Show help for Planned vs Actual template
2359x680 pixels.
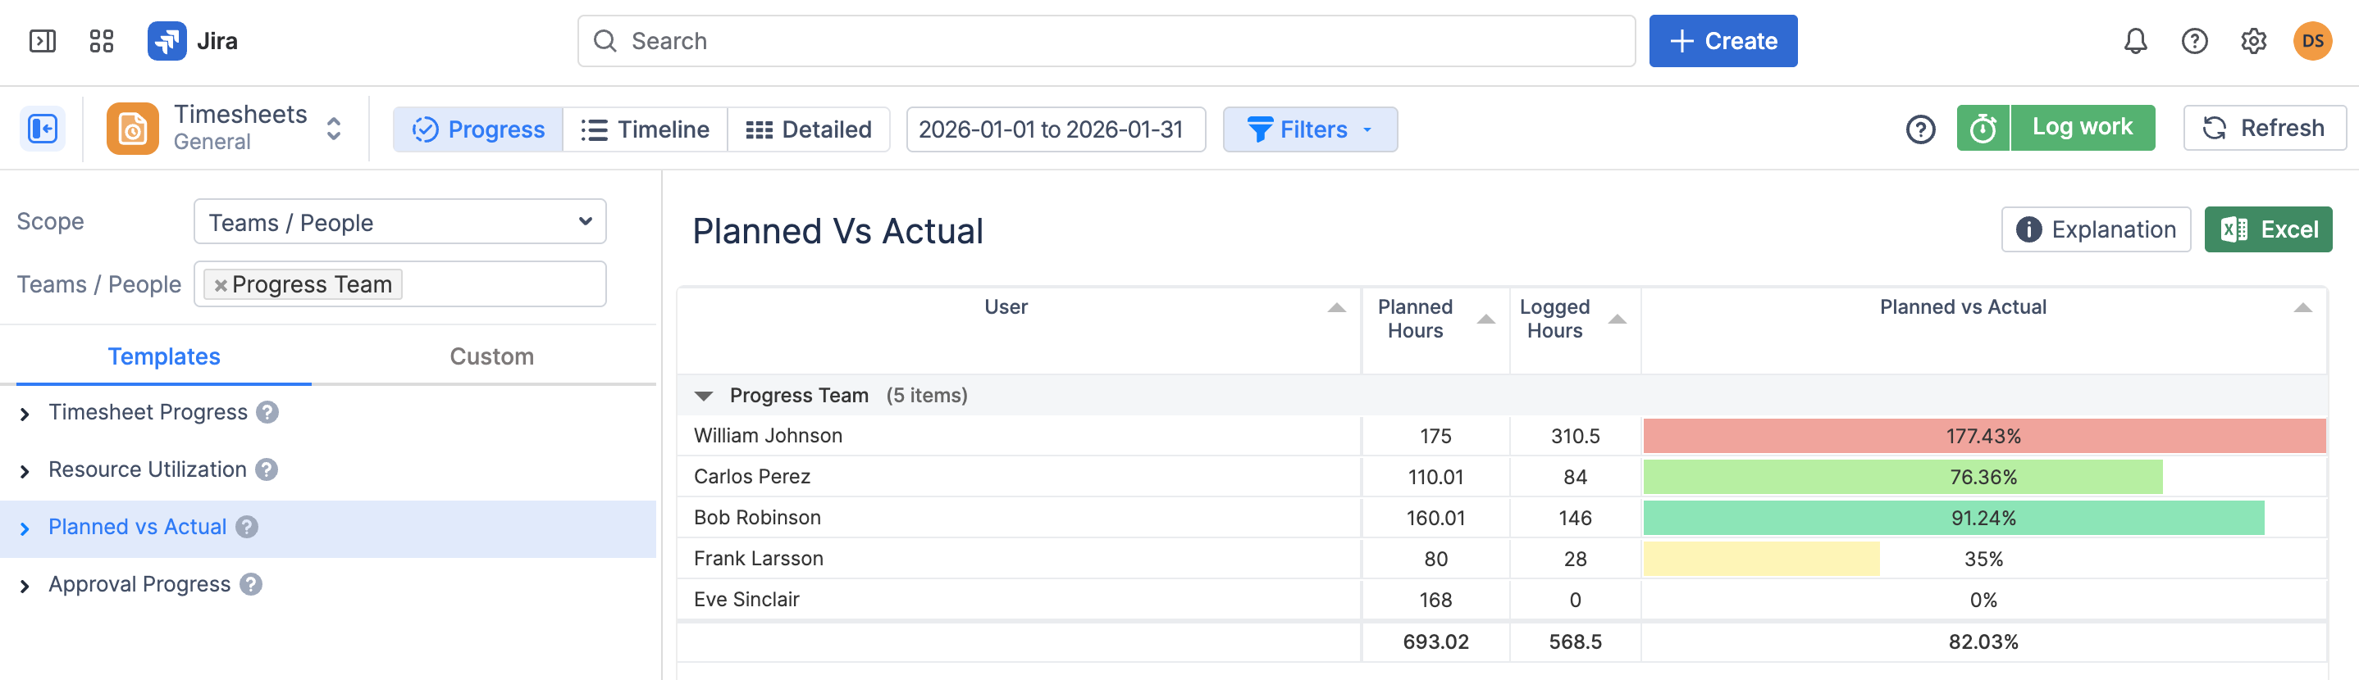tap(246, 527)
